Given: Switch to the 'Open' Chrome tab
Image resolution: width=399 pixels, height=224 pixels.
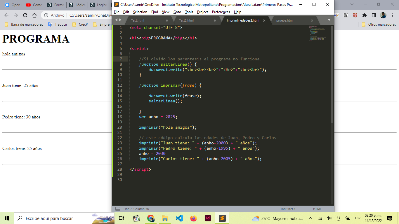Looking at the screenshot, I should click(x=12, y=5).
